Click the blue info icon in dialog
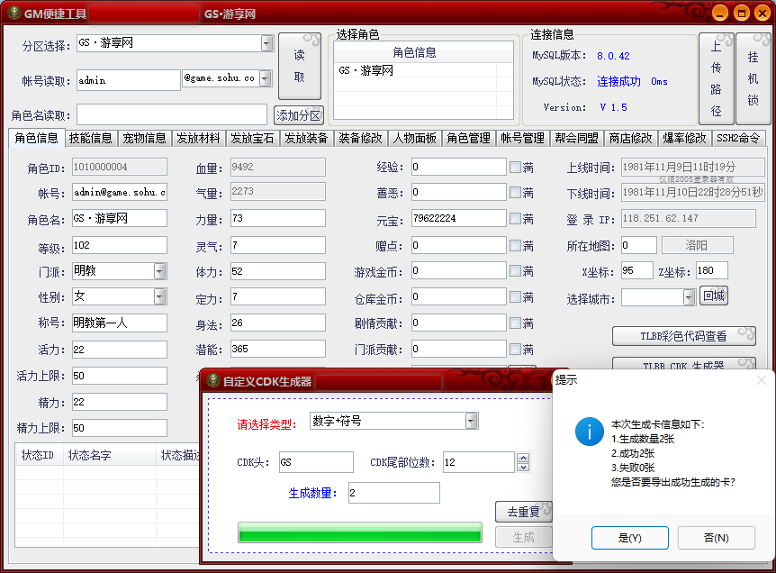Screen dimensions: 776x573 click(x=589, y=431)
